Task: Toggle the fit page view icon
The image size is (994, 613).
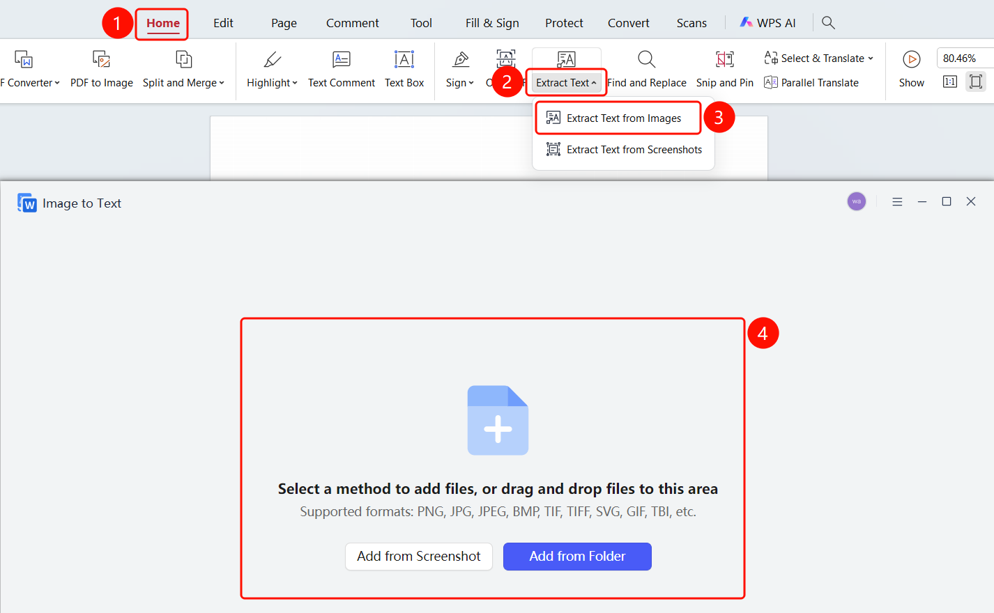Action: 976,82
